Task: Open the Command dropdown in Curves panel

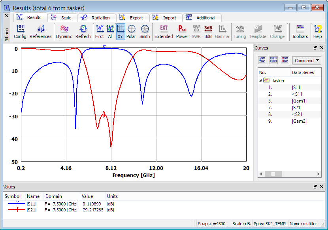Action: (307, 61)
